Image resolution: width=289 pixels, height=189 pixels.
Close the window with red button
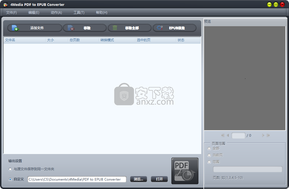tap(282, 4)
